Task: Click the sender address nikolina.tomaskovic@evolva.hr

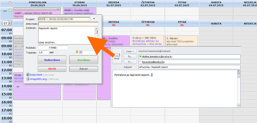Action: pyautogui.click(x=155, y=51)
